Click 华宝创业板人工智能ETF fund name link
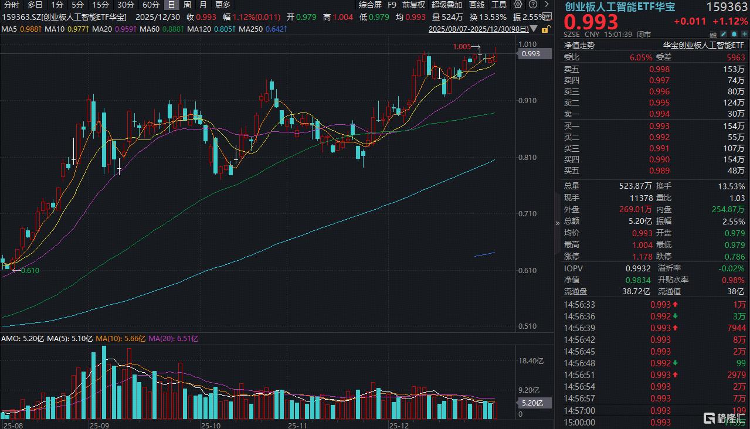This screenshot has height=429, width=750. (704, 45)
